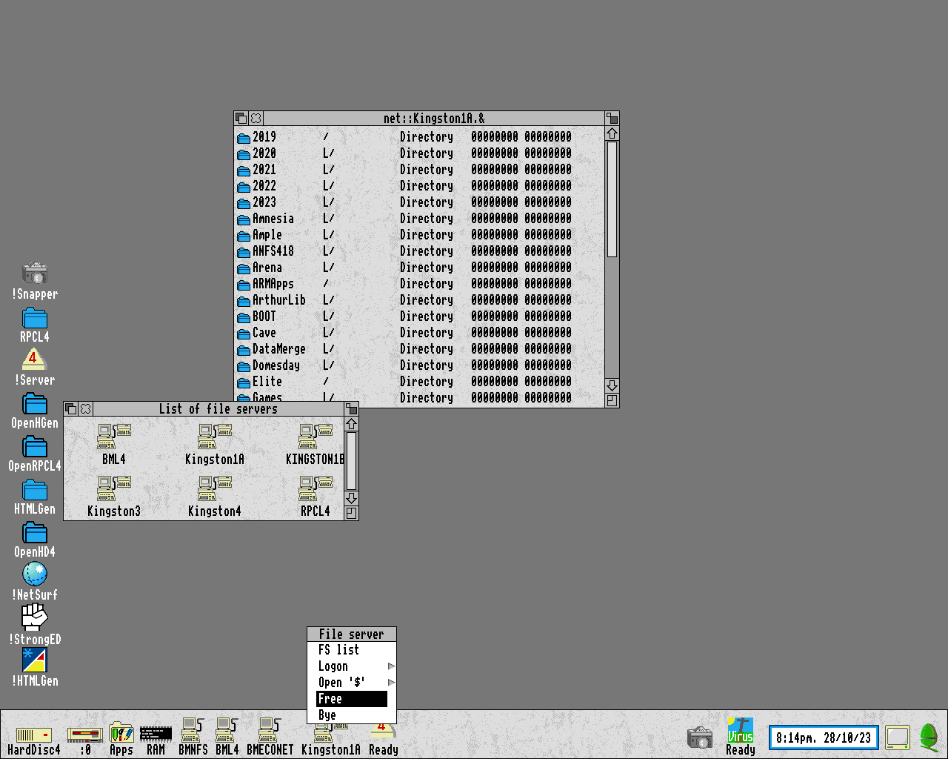Image resolution: width=948 pixels, height=759 pixels.
Task: Click the clock showing 8:14pm on icon bar
Action: (824, 738)
